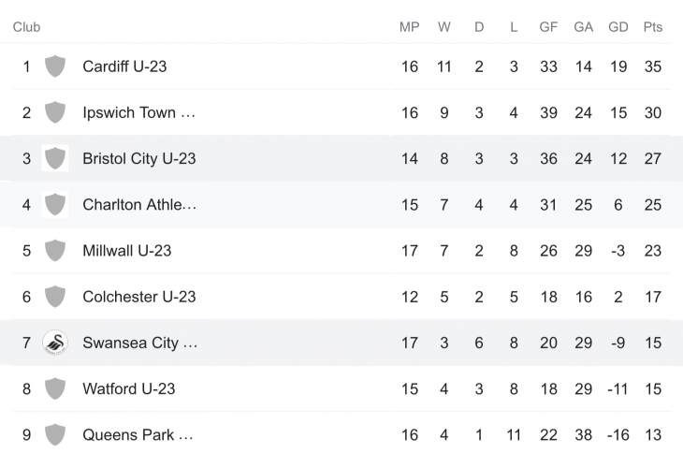
Task: Click the Charlton Athletic crest icon
Action: click(55, 204)
